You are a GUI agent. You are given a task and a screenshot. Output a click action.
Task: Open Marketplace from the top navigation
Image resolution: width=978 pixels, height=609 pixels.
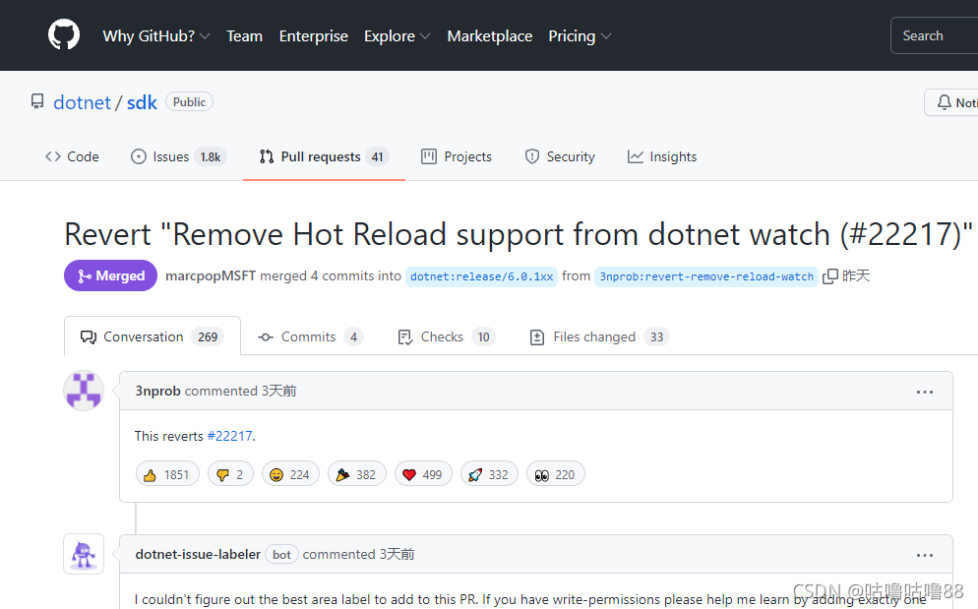(x=490, y=36)
